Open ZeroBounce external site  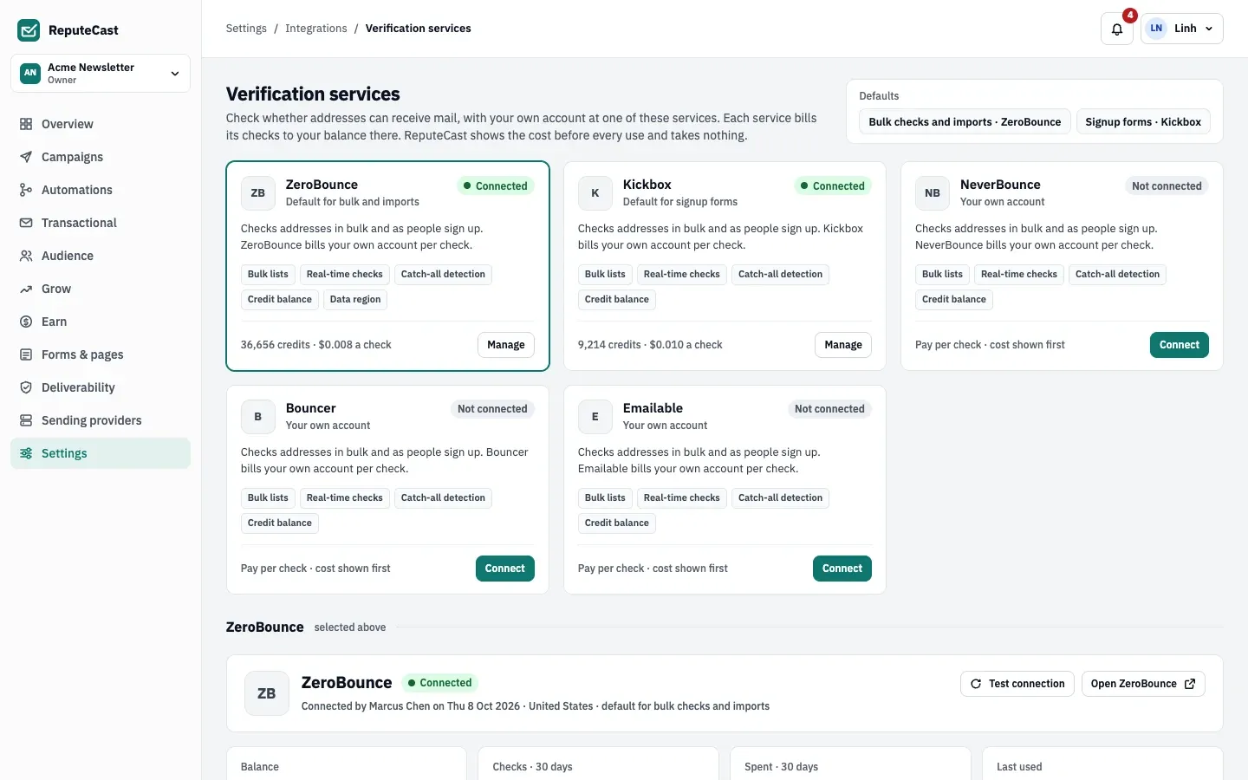point(1143,684)
